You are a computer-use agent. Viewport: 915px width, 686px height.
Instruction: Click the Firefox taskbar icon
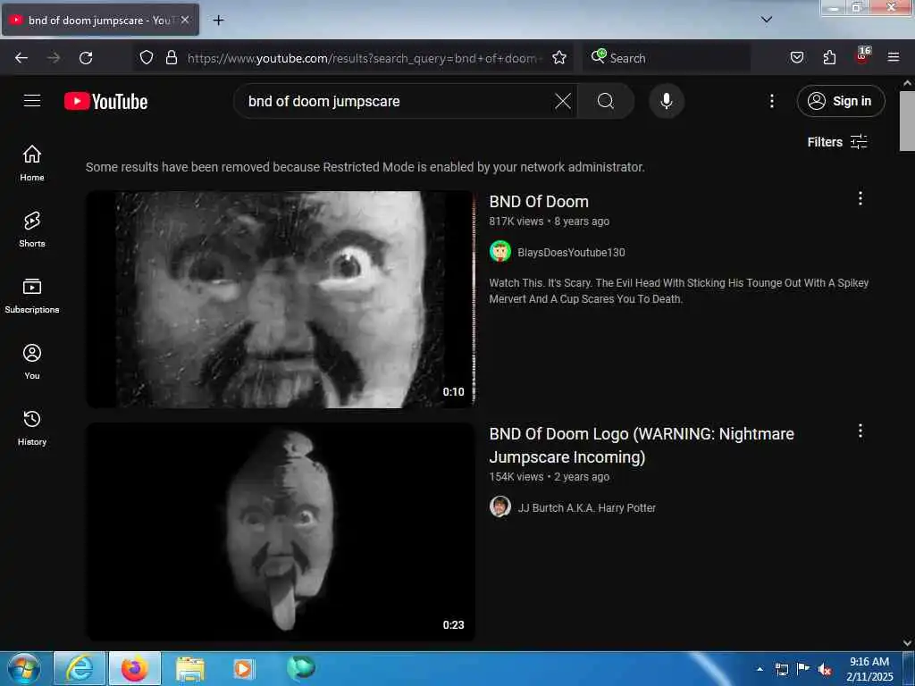pos(134,668)
